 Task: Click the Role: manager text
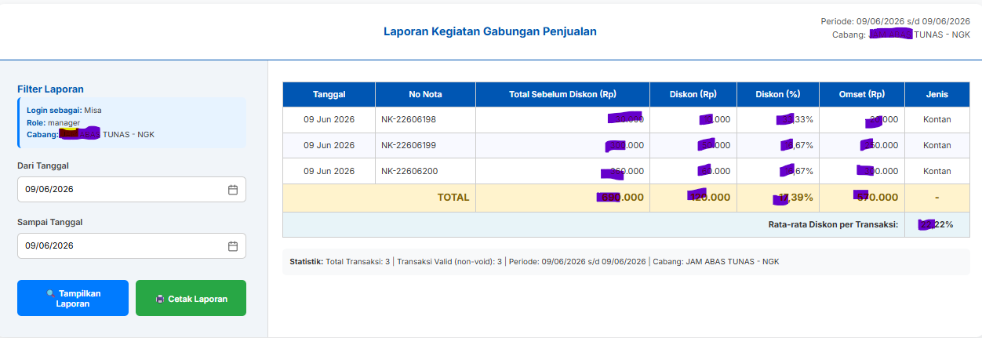tap(53, 123)
